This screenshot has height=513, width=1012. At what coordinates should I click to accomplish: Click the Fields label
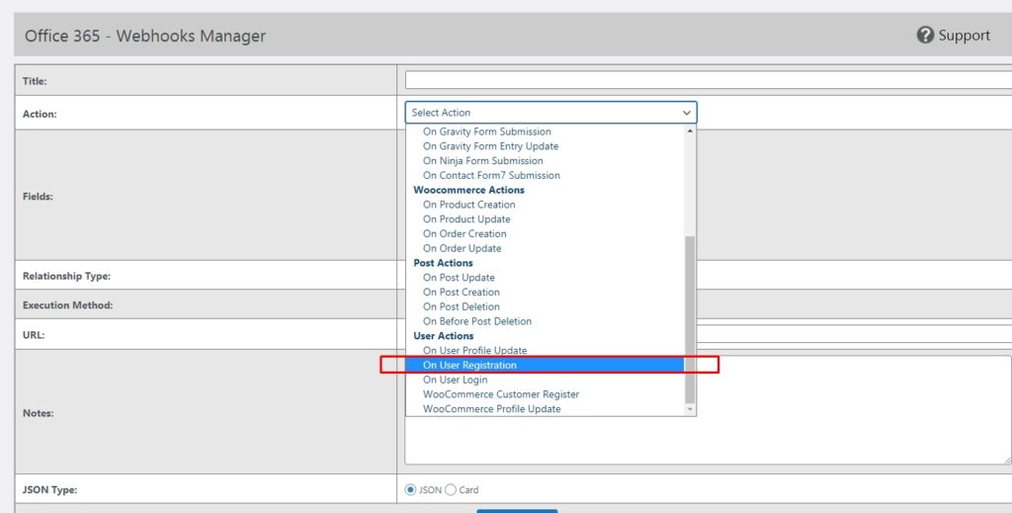tap(38, 196)
